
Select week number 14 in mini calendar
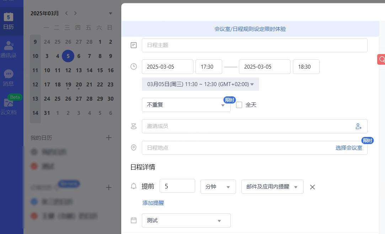pos(35,113)
